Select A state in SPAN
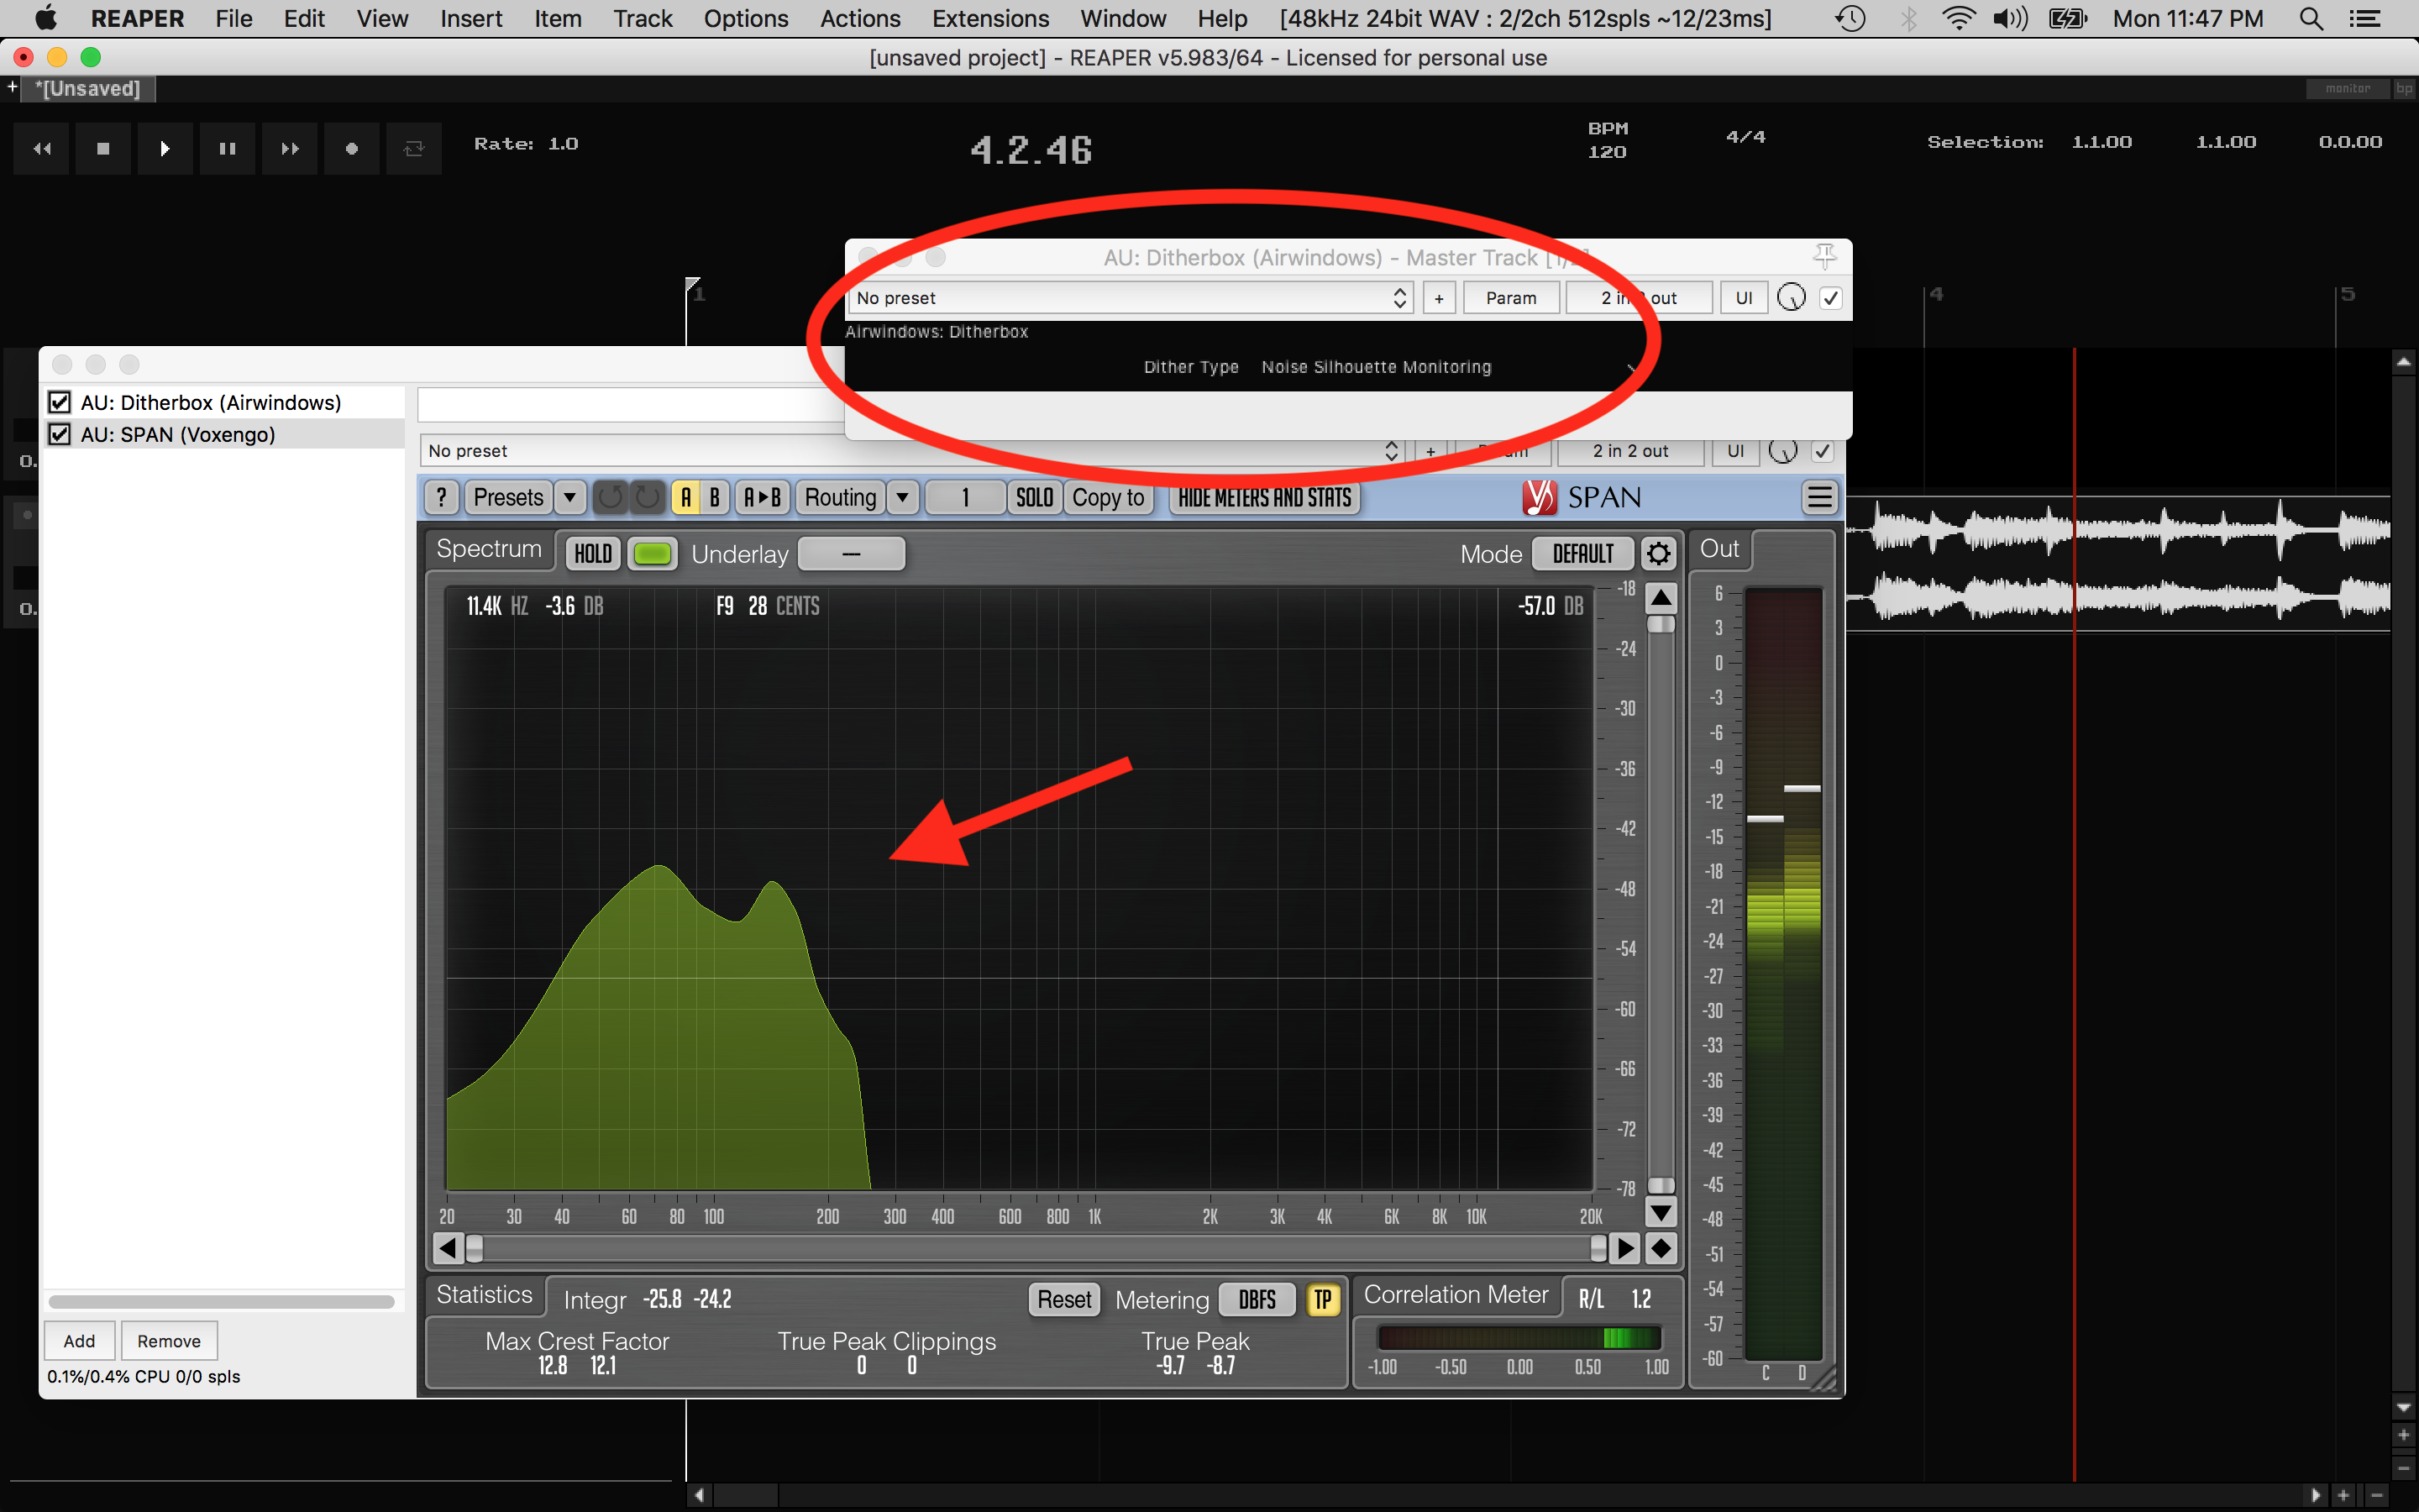Screen dimensions: 2419x1512 (x=685, y=497)
